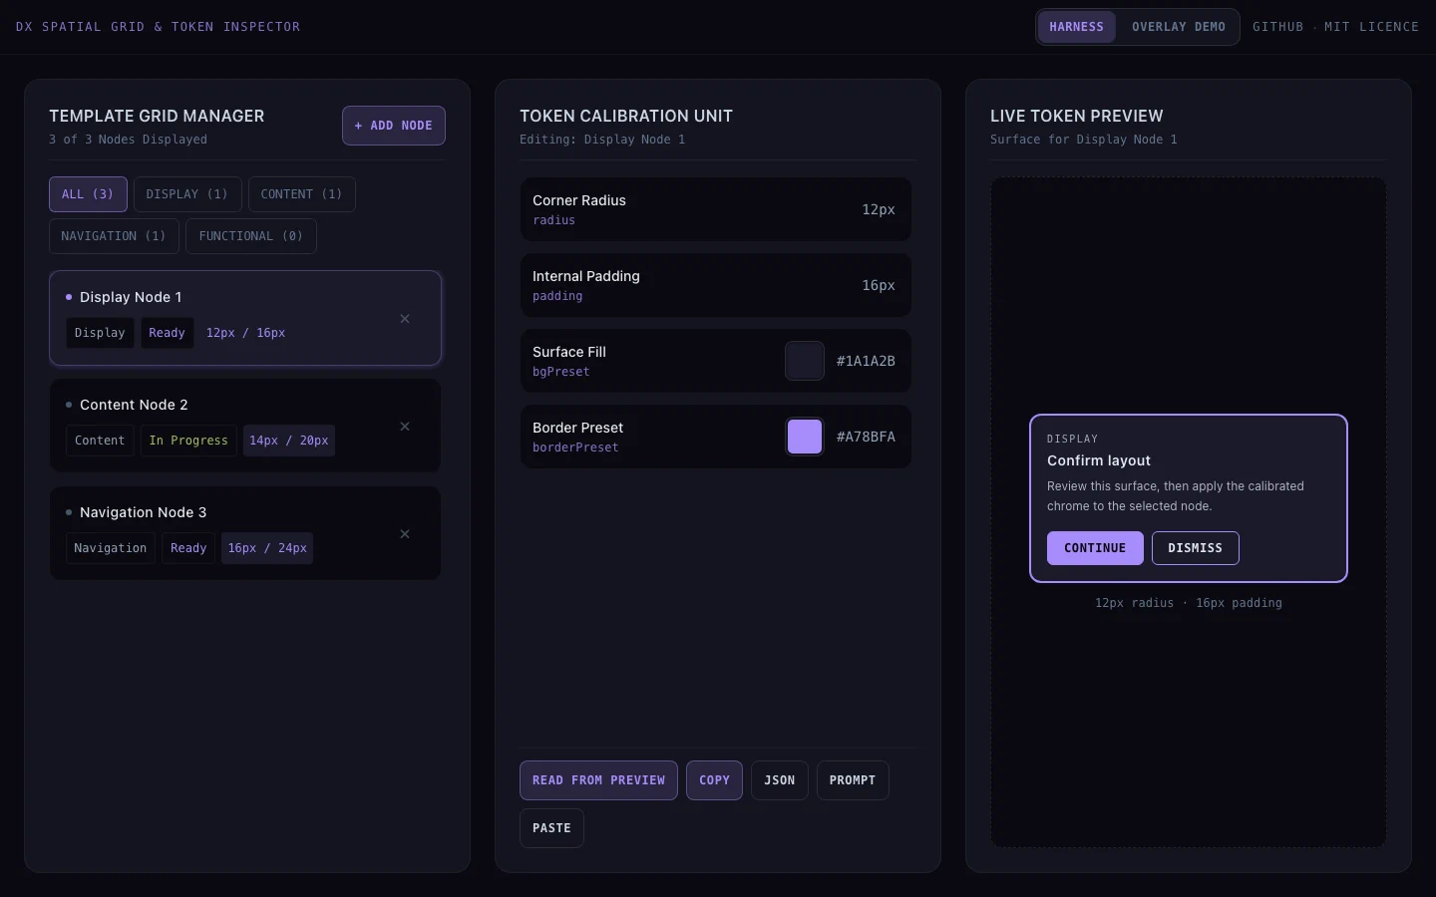Open the MIT LICENCE link
This screenshot has width=1436, height=897.
click(x=1371, y=27)
